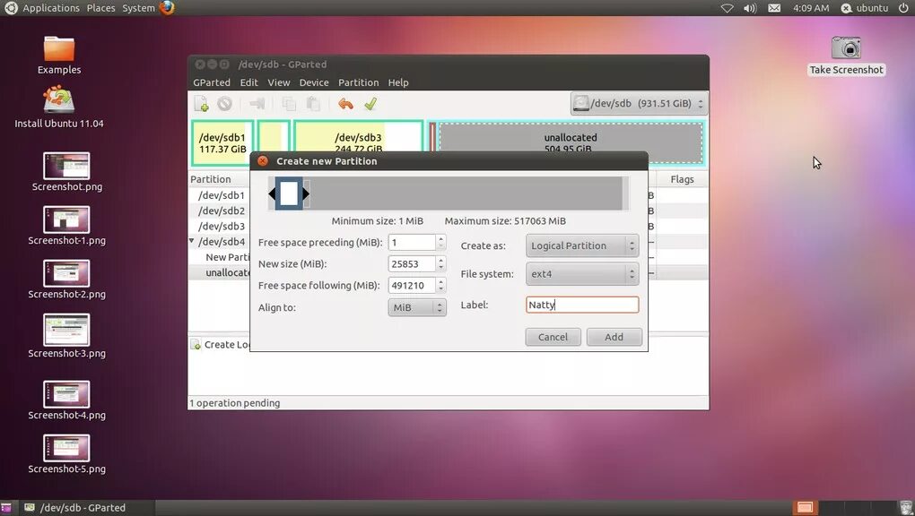This screenshot has width=915, height=516.
Task: Select the New Partition row in list
Action: pyautogui.click(x=227, y=257)
